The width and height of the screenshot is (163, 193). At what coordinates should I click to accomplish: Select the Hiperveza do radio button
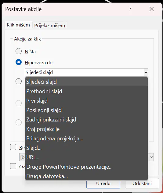click(x=19, y=62)
